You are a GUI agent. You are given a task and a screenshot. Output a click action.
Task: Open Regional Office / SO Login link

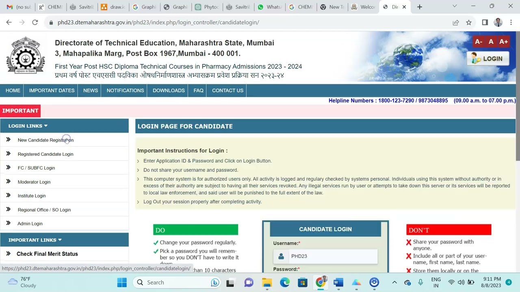44,210
